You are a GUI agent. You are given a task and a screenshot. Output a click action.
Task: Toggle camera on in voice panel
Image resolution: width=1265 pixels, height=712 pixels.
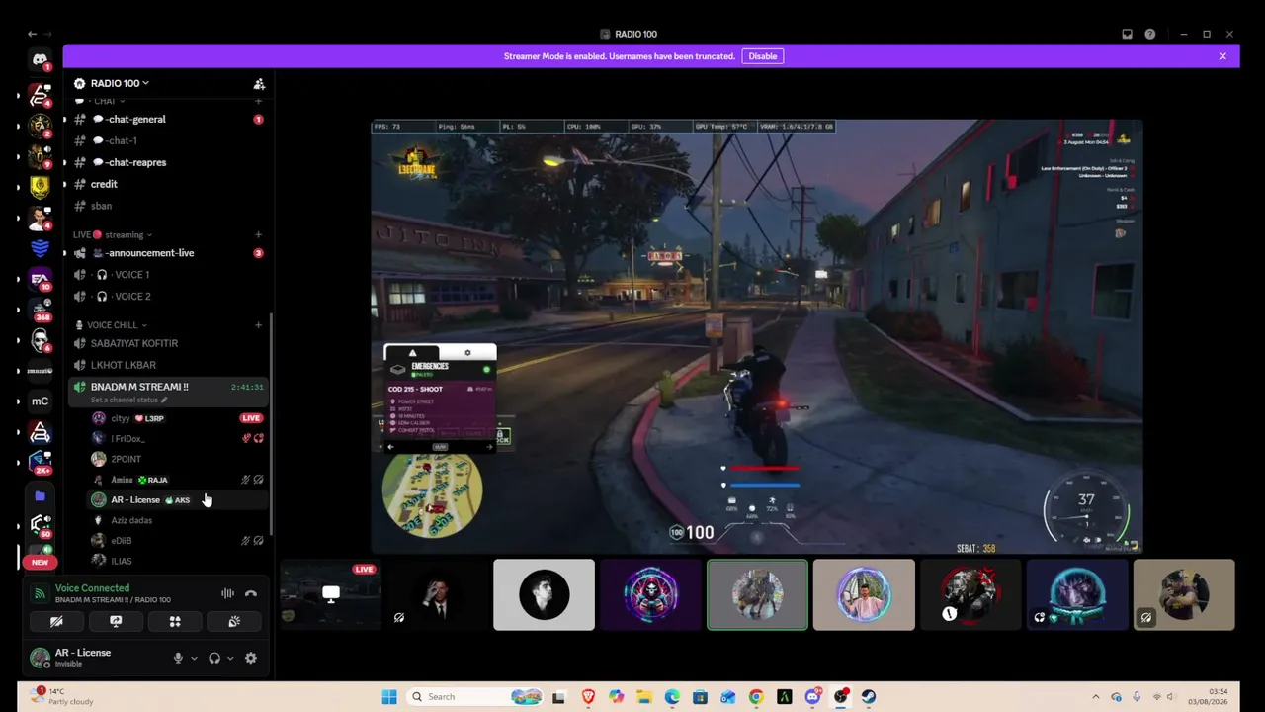(x=56, y=621)
